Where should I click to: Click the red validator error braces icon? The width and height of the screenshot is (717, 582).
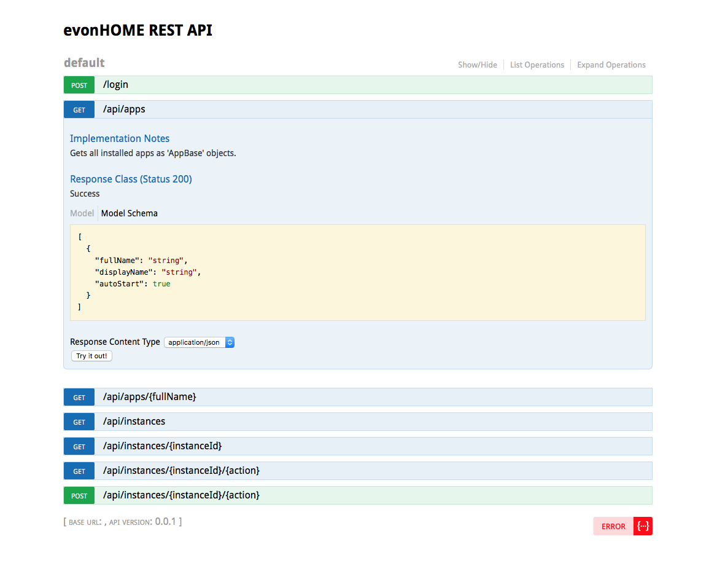(x=643, y=526)
